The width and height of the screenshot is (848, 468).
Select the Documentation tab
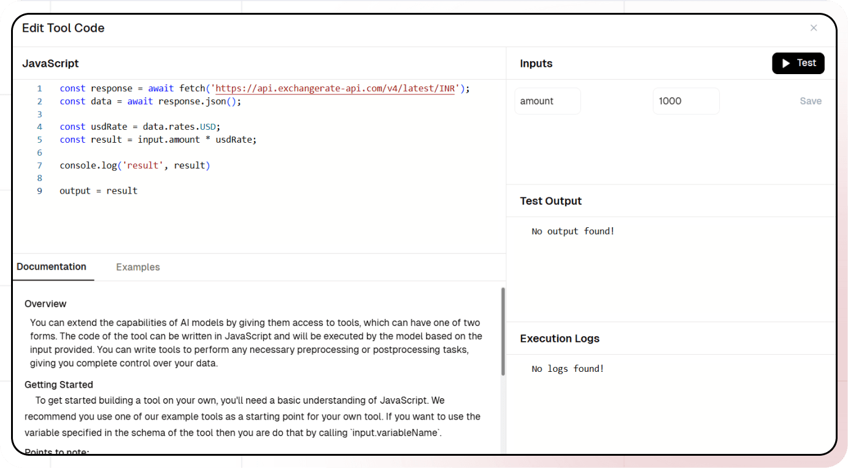tap(52, 267)
